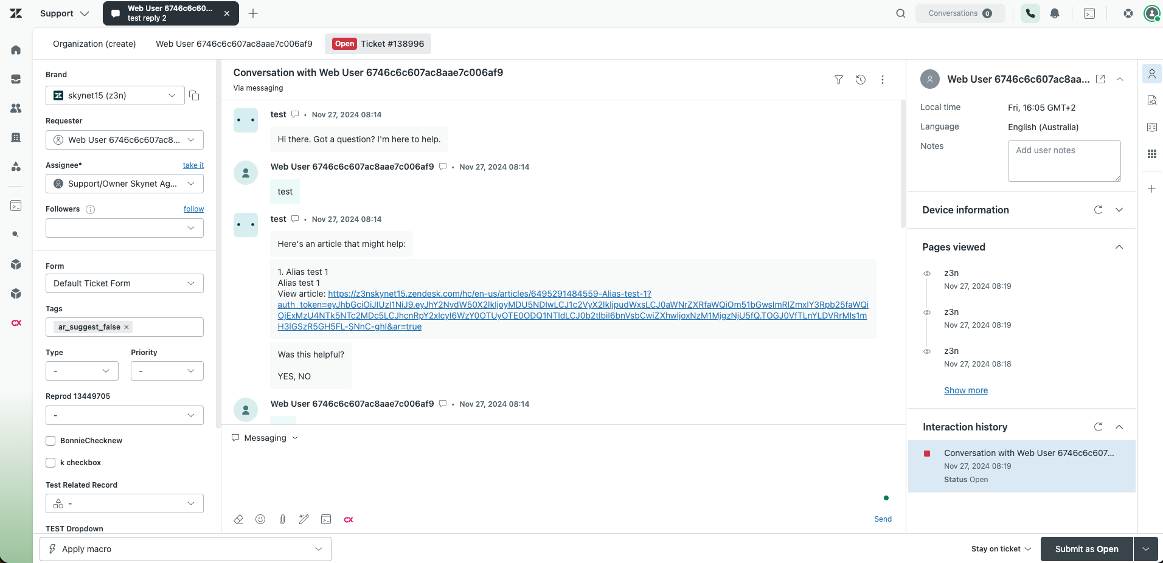This screenshot has height=563, width=1163.
Task: Toggle the BonnieChecknew checkbox
Action: click(51, 440)
